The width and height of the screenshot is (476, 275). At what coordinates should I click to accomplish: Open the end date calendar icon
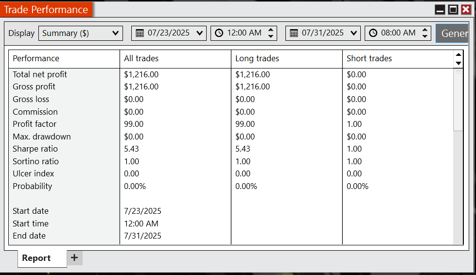[x=294, y=33]
